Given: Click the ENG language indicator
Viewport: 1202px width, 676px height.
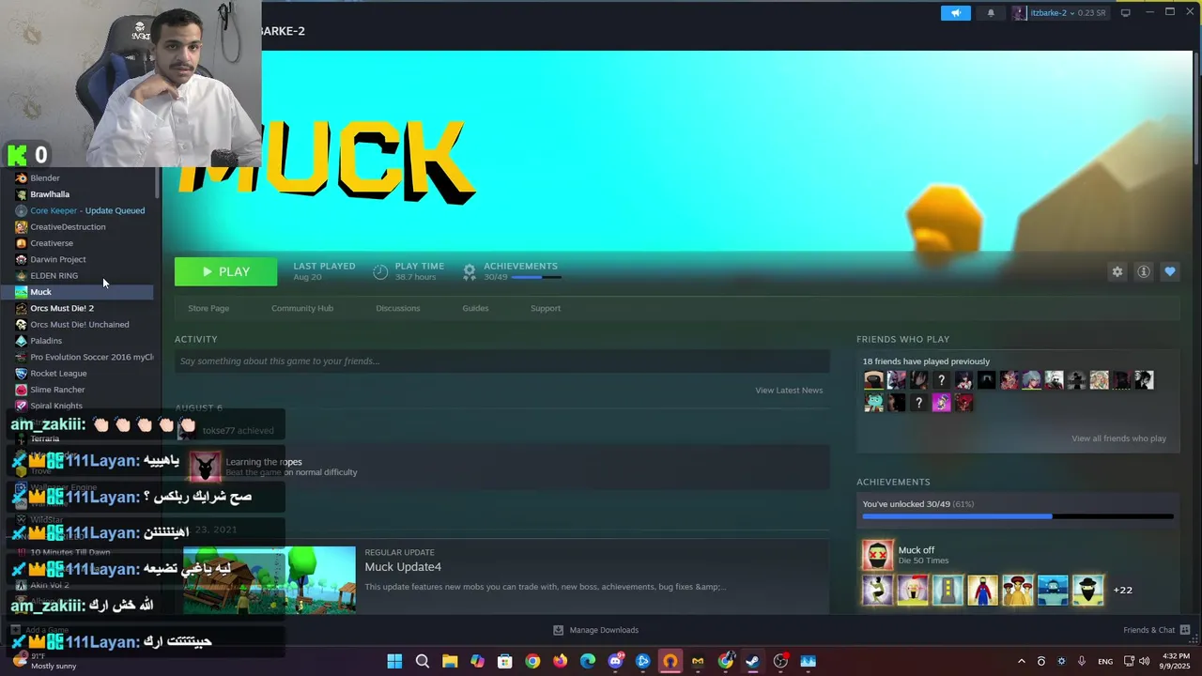Looking at the screenshot, I should coord(1105,661).
